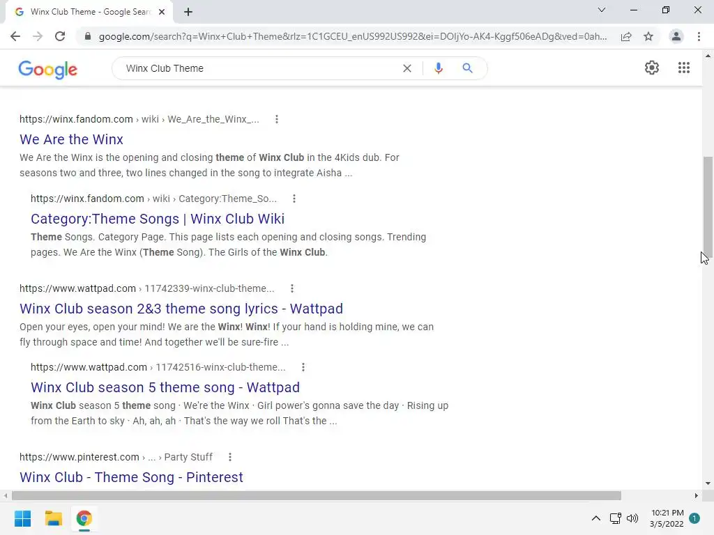Select the Winx Club Theme browser tab
Screen dimensions: 714x535
89,12
